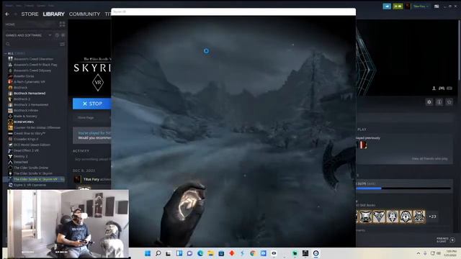Image resolution: width=461 pixels, height=259 pixels.
Task: Select The Elder Scrolls V: Skyrim VR
Action: pos(34,179)
